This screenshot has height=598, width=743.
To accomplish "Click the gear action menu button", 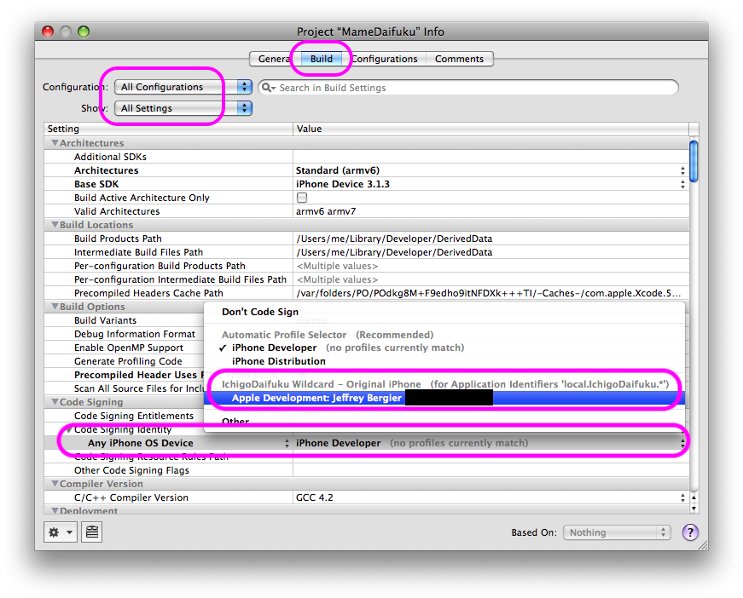I will (x=61, y=532).
